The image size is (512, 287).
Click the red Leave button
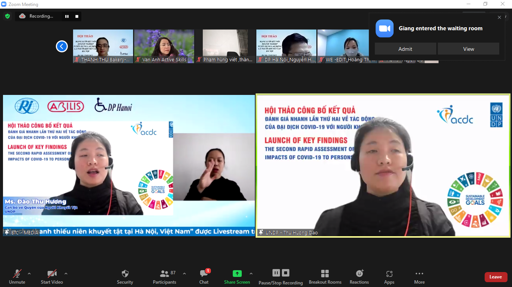pyautogui.click(x=496, y=277)
